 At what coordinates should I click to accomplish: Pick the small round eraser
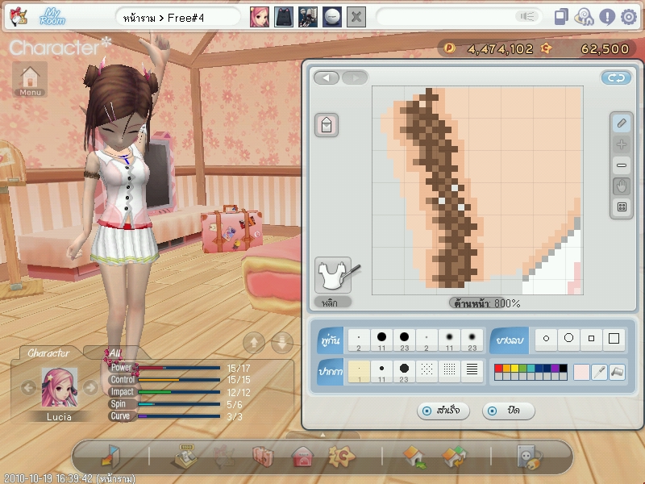tap(546, 339)
